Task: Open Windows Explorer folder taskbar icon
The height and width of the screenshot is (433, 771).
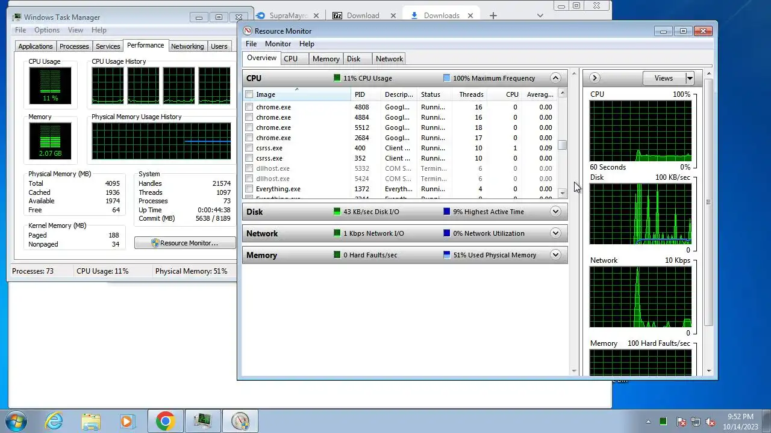Action: pos(91,421)
